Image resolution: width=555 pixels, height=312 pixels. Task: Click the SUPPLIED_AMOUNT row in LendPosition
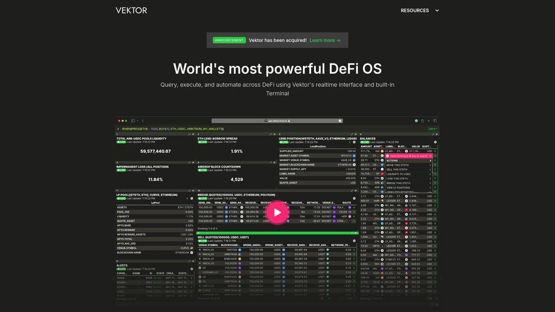[x=318, y=151]
